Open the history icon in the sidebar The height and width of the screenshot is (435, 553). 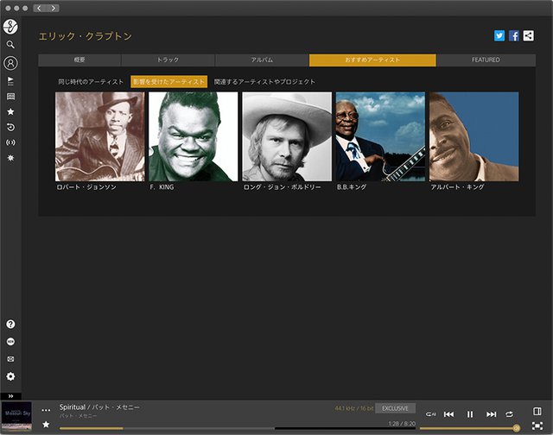click(10, 127)
